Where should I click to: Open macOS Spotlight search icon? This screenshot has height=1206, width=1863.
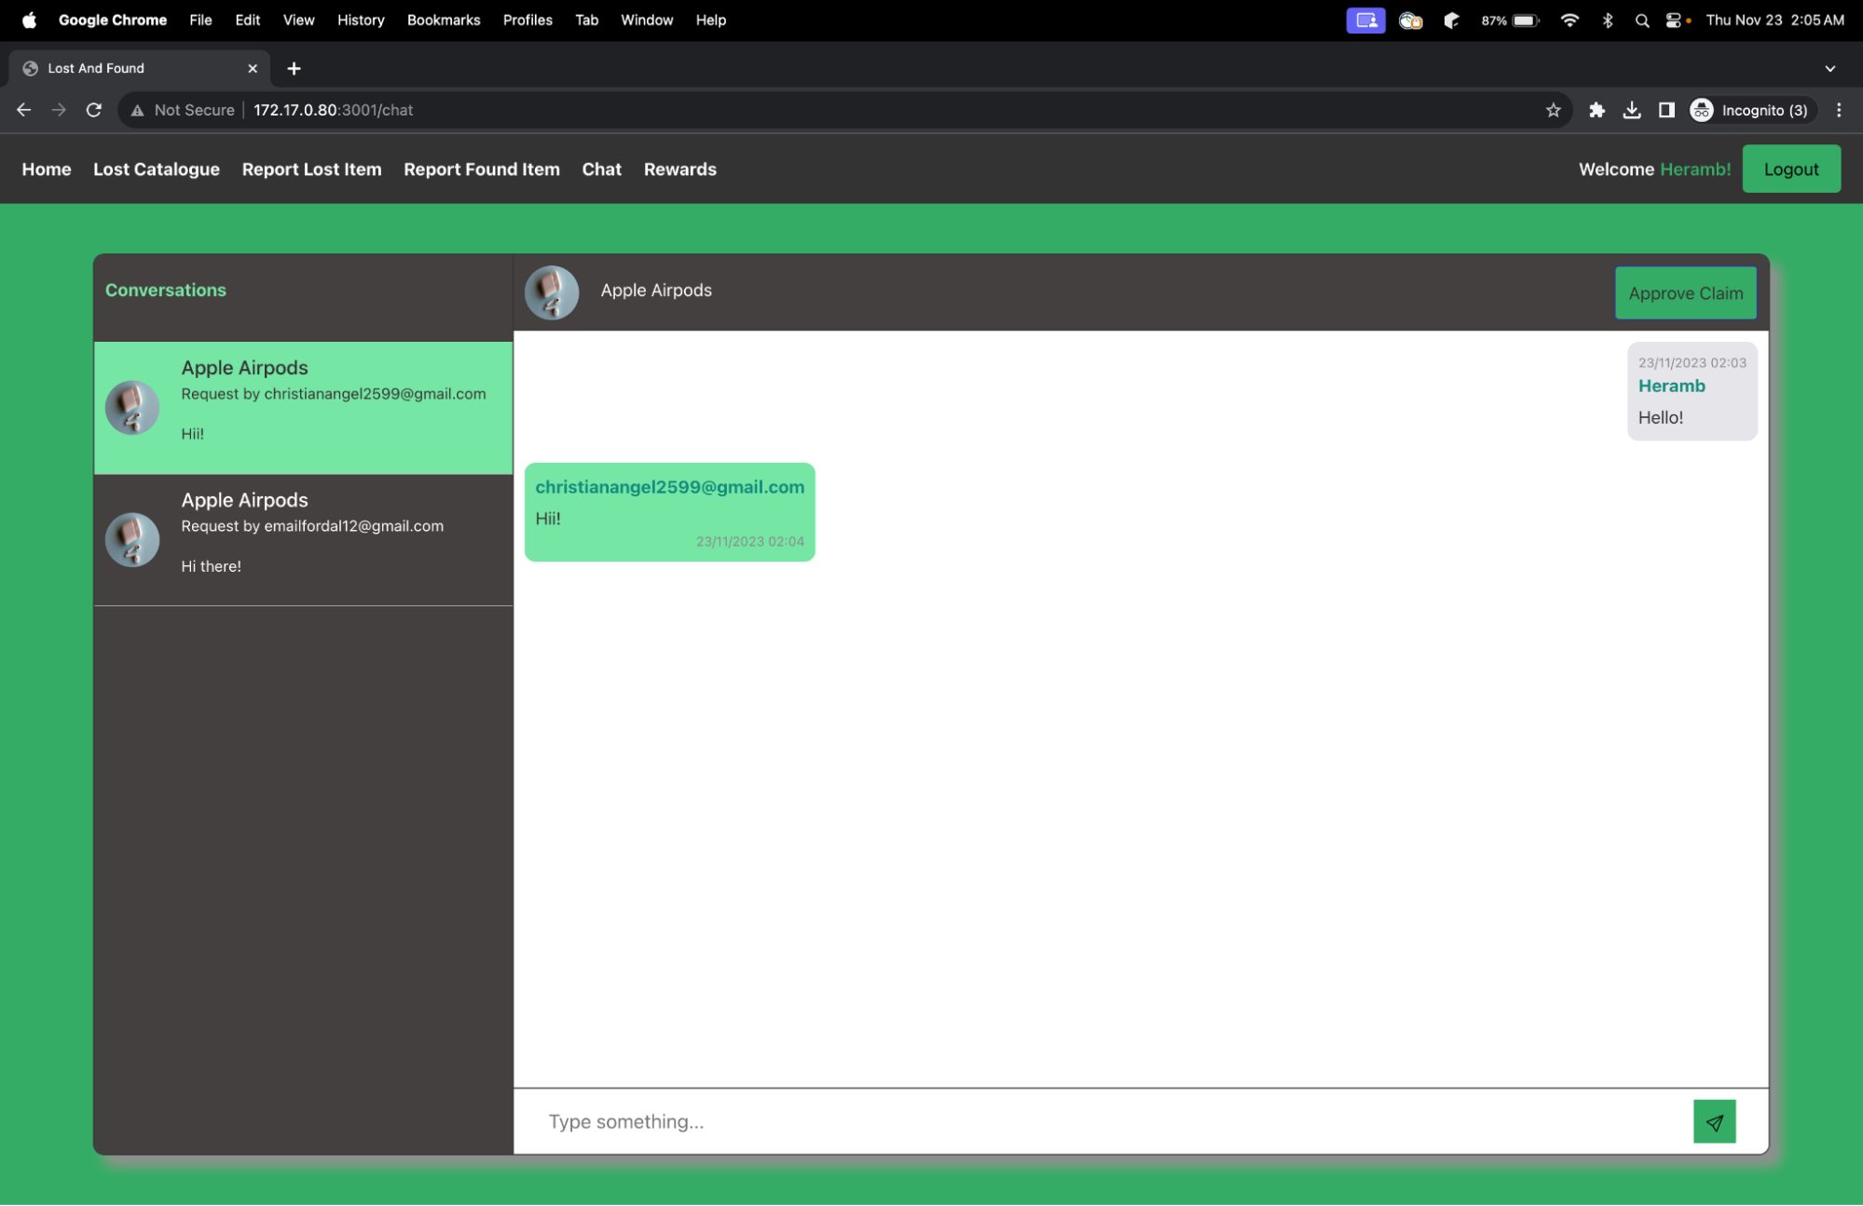click(x=1642, y=20)
